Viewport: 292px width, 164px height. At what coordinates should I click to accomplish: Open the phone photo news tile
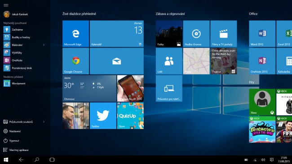130,89
